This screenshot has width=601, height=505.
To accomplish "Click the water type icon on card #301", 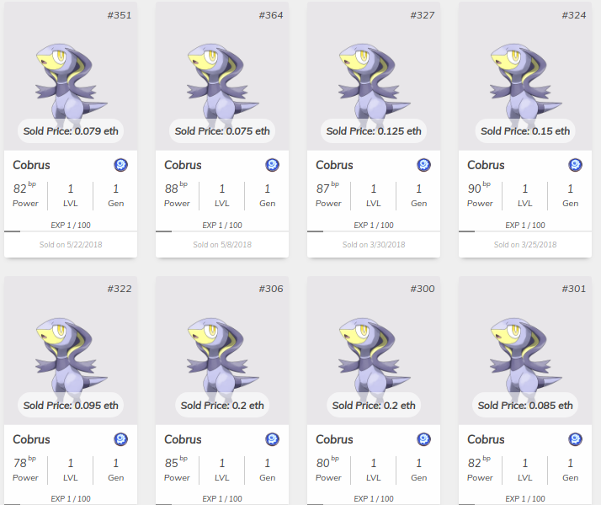I will pos(575,439).
